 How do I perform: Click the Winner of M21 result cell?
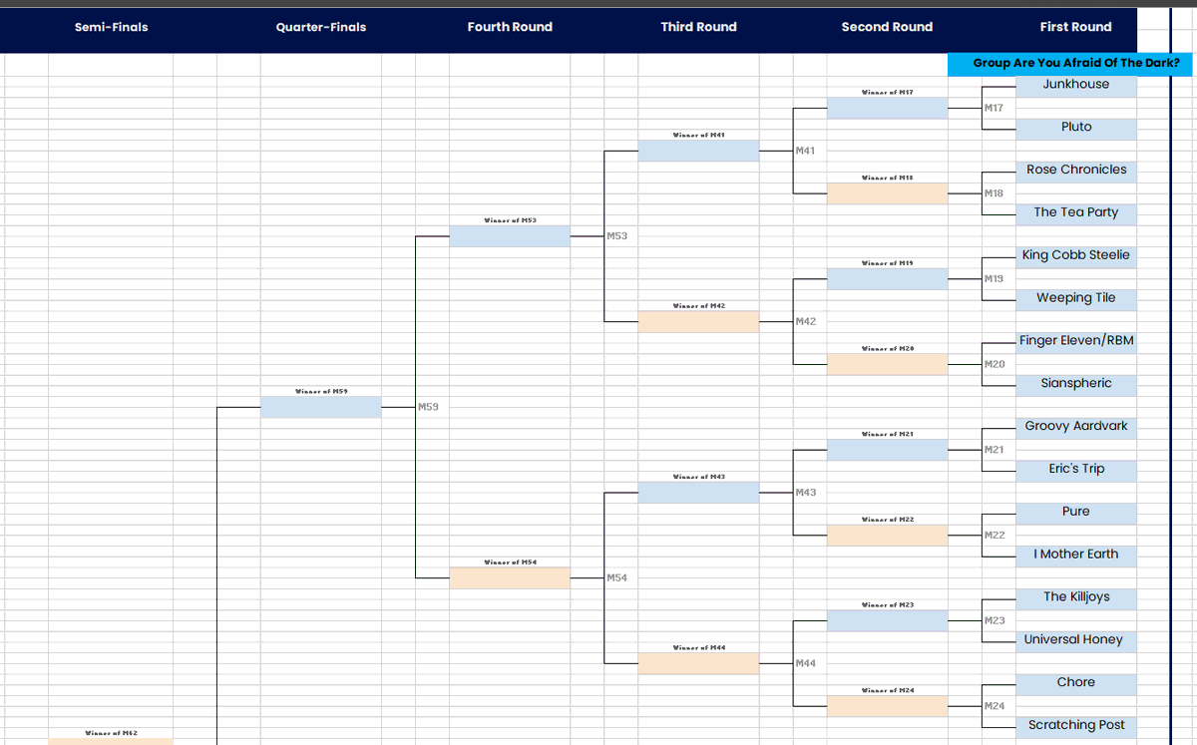click(887, 450)
